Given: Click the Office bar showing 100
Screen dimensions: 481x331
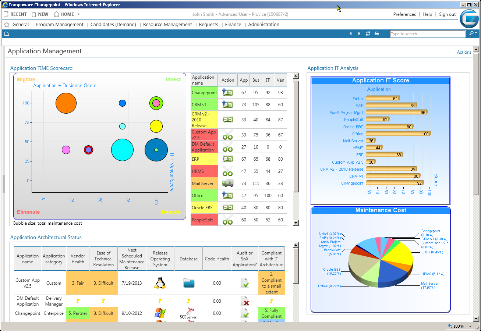Looking at the screenshot, I should coord(398,134).
